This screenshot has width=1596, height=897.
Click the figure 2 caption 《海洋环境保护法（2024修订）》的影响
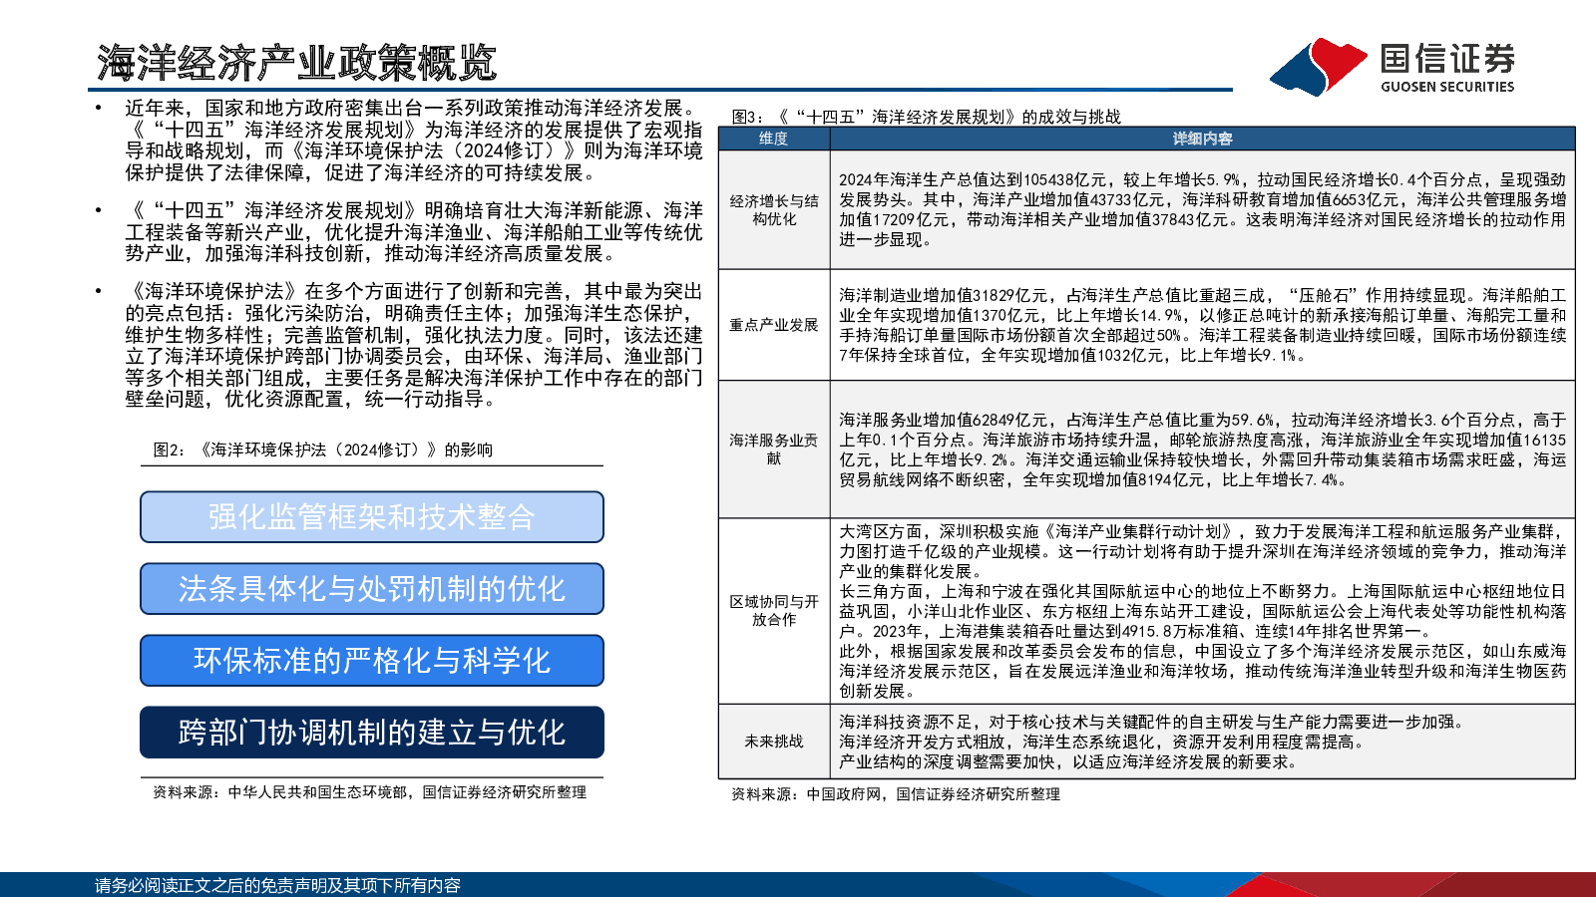pos(323,449)
